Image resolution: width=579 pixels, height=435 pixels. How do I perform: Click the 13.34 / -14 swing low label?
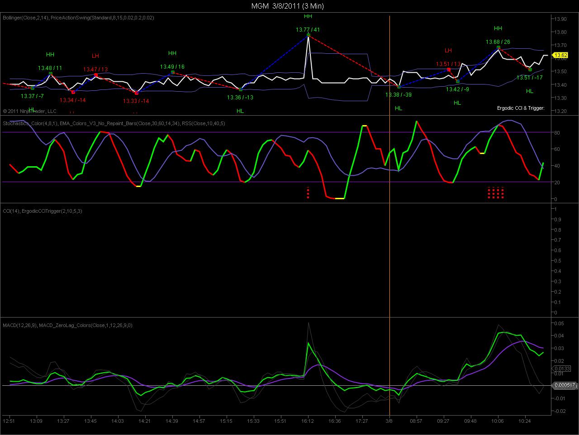[x=73, y=100]
